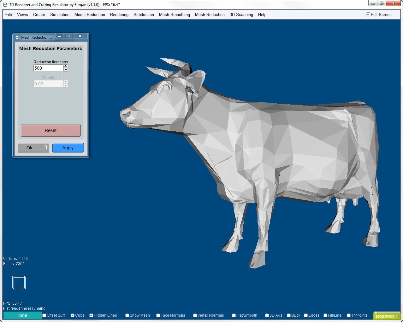Open the Create menu

(39, 14)
